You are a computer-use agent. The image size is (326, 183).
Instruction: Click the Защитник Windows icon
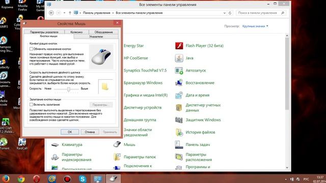click(x=179, y=120)
